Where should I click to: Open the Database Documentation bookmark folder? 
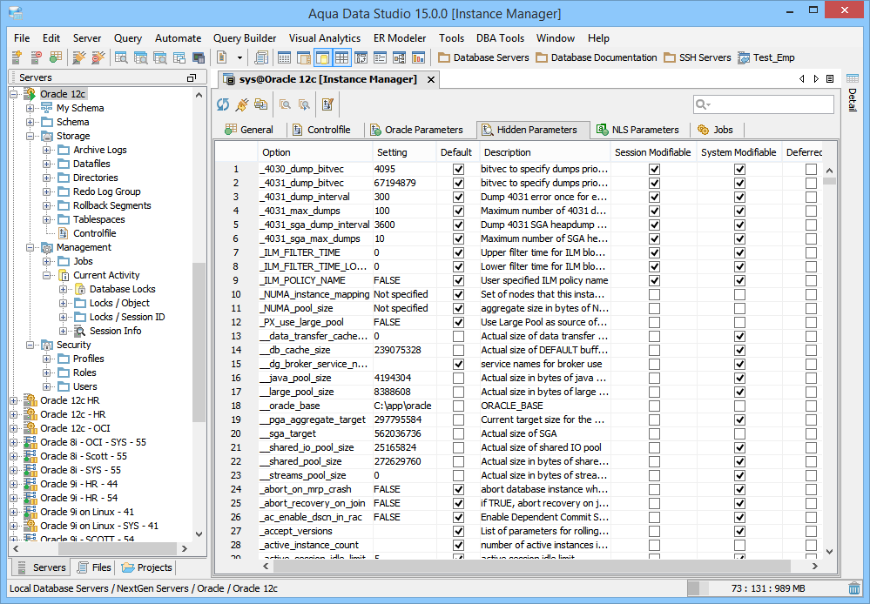[x=597, y=57]
